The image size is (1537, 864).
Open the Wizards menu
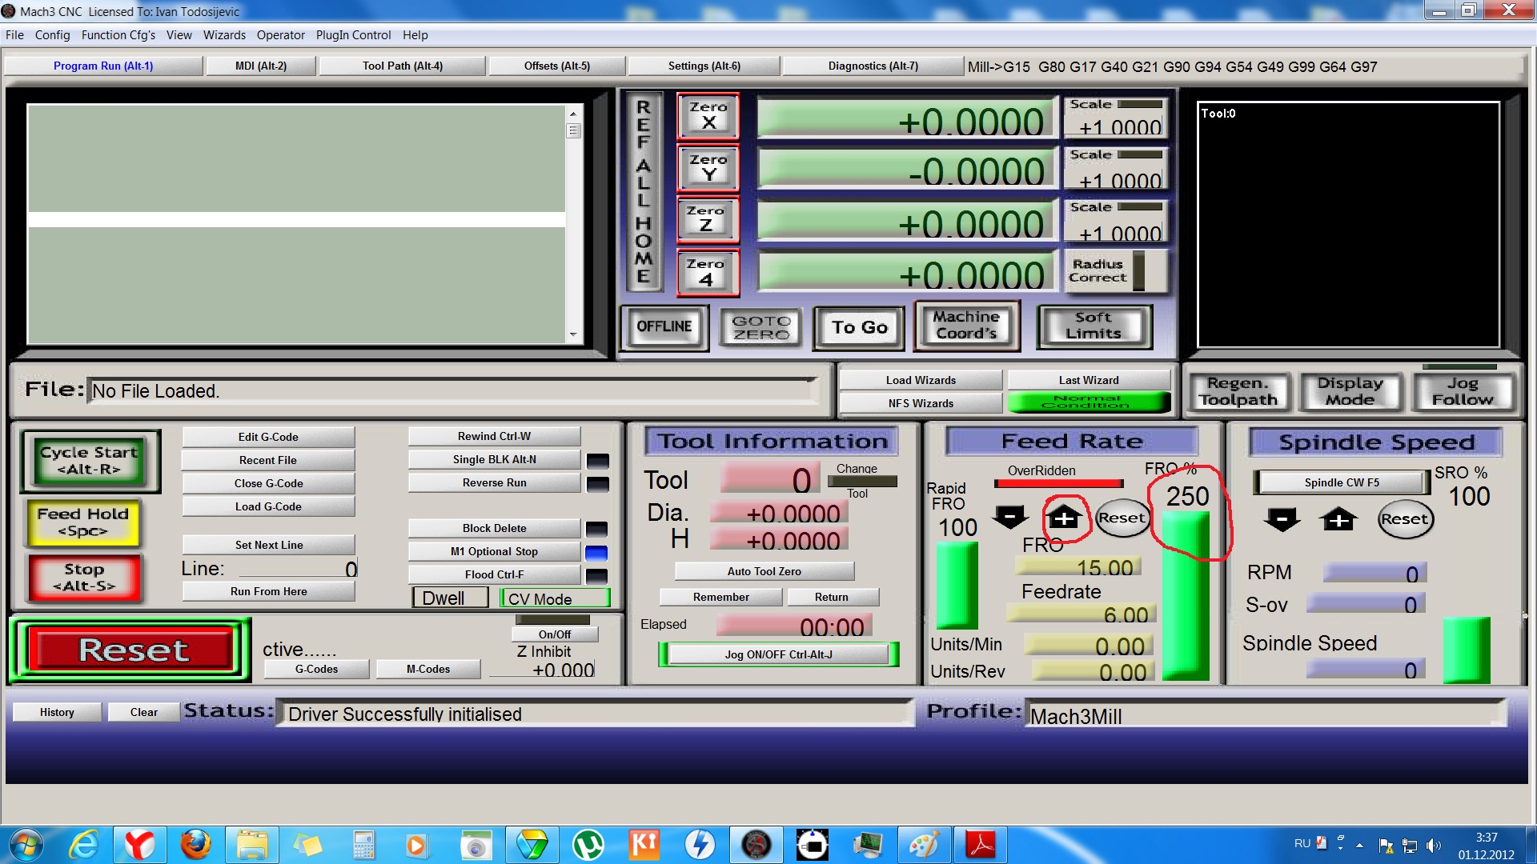pos(224,35)
